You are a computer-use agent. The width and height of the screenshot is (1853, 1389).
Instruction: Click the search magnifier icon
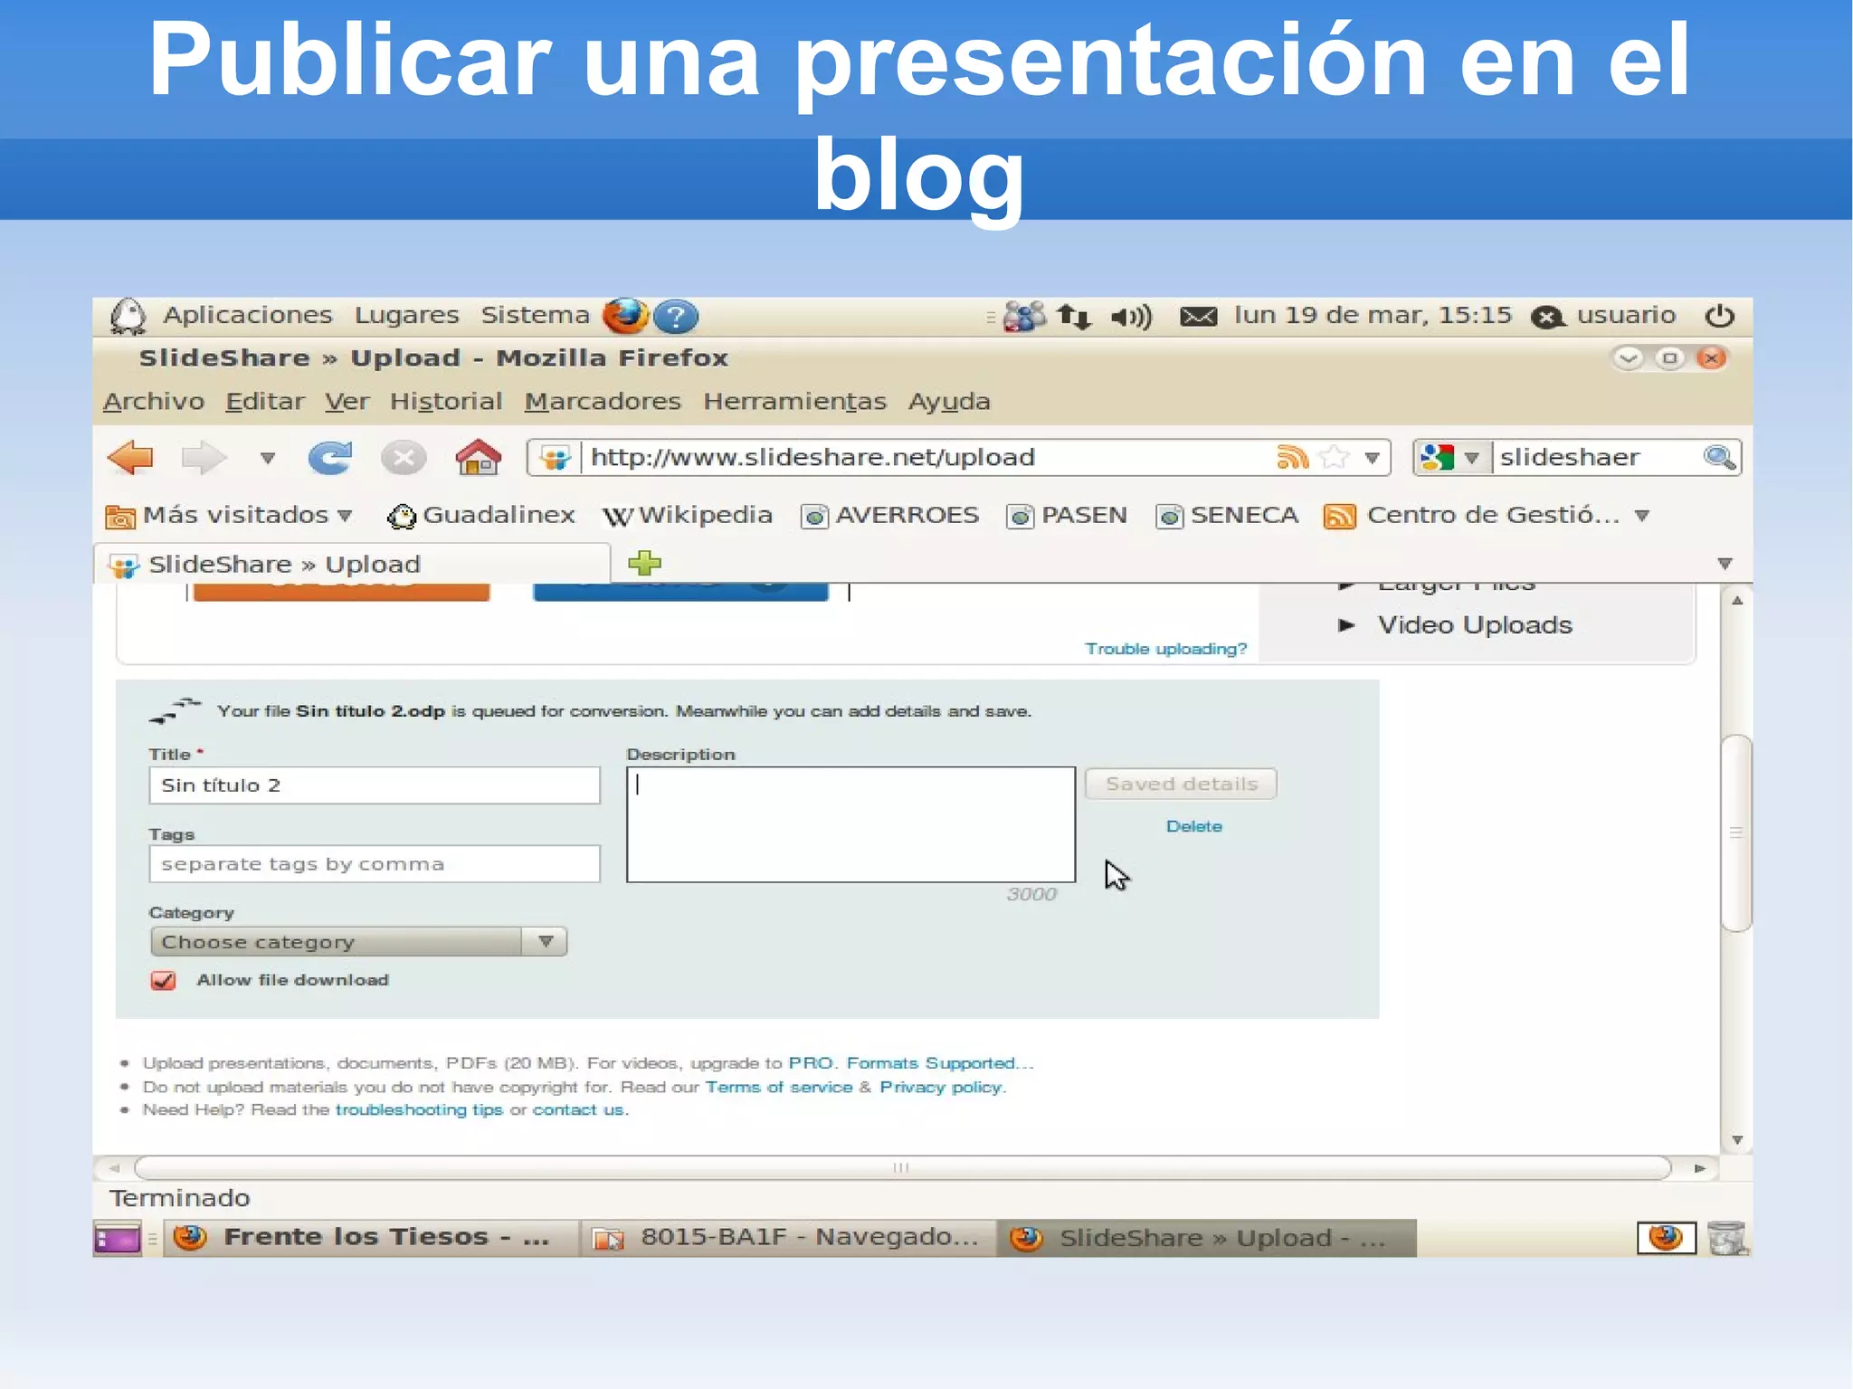[x=1718, y=458]
